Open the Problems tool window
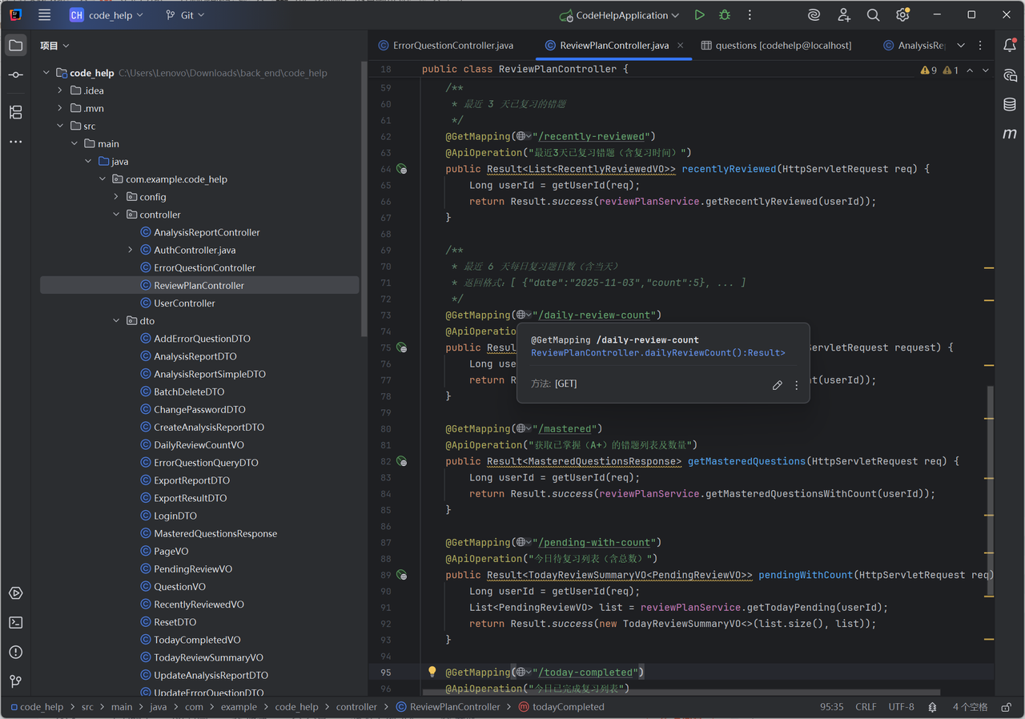The width and height of the screenshot is (1025, 719). [x=16, y=652]
